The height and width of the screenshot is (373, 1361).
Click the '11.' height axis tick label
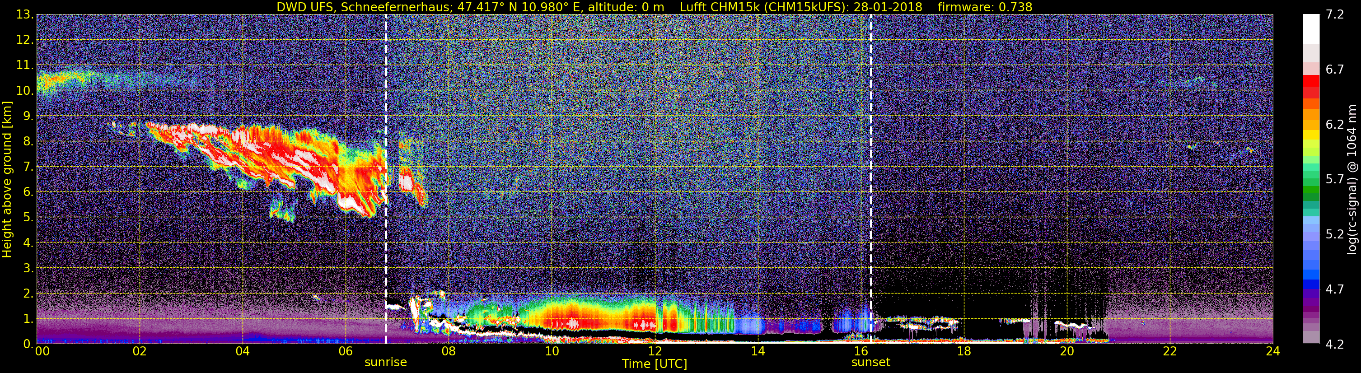click(24, 65)
